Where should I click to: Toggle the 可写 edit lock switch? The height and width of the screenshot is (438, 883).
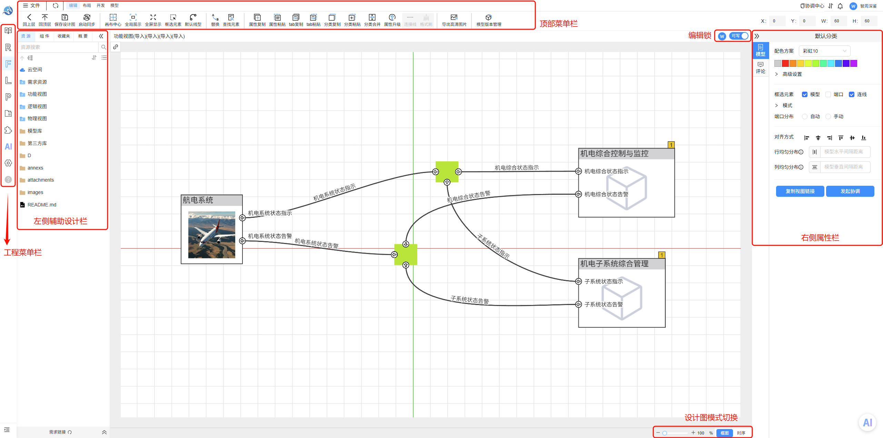739,36
